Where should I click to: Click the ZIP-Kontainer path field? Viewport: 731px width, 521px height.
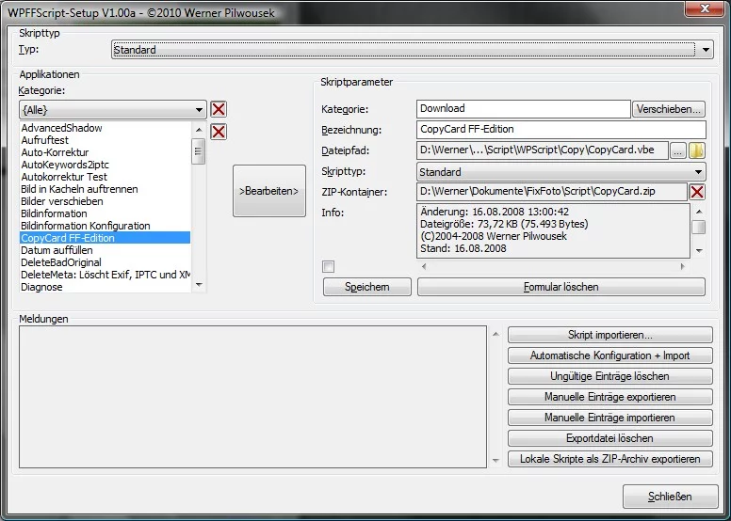click(x=552, y=191)
